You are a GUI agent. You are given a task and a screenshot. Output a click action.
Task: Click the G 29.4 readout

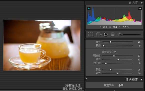113,27
